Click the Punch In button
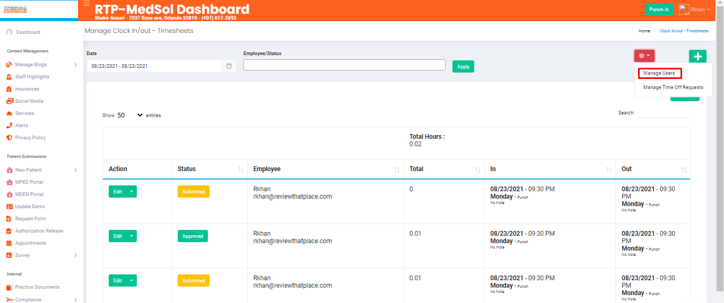 pos(659,10)
